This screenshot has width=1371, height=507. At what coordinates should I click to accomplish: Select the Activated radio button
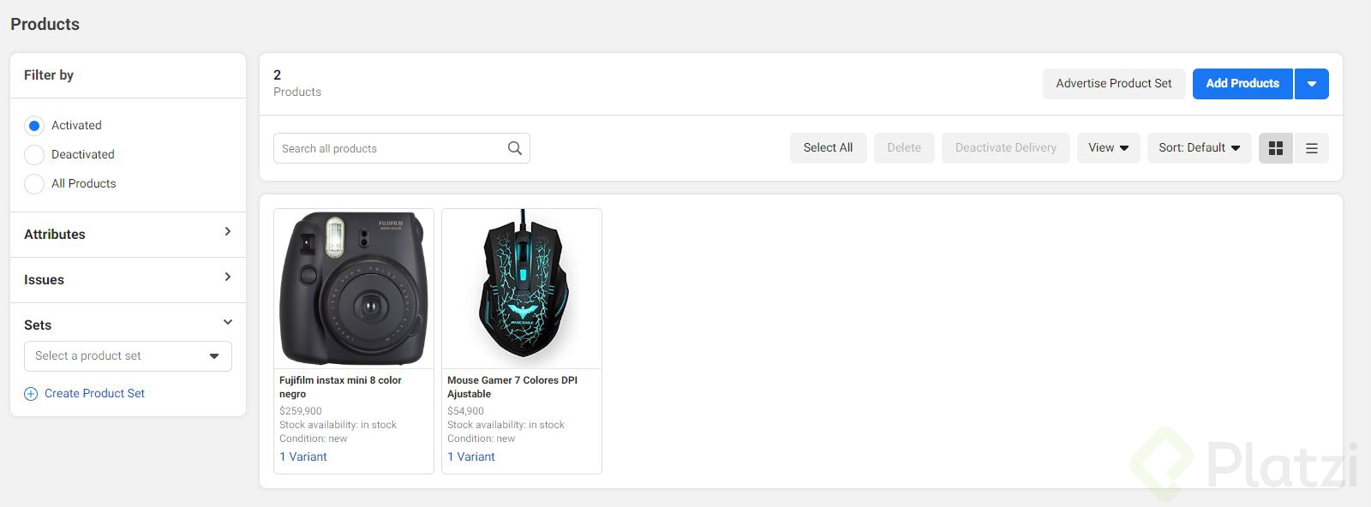pos(34,126)
